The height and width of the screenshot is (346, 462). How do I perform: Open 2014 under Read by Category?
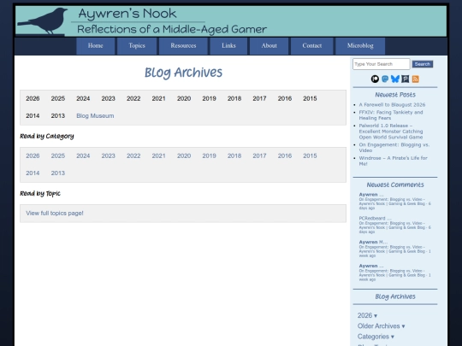[x=33, y=173]
